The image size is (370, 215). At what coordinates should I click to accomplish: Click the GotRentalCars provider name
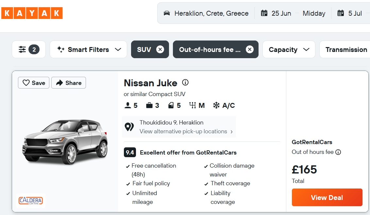point(312,142)
